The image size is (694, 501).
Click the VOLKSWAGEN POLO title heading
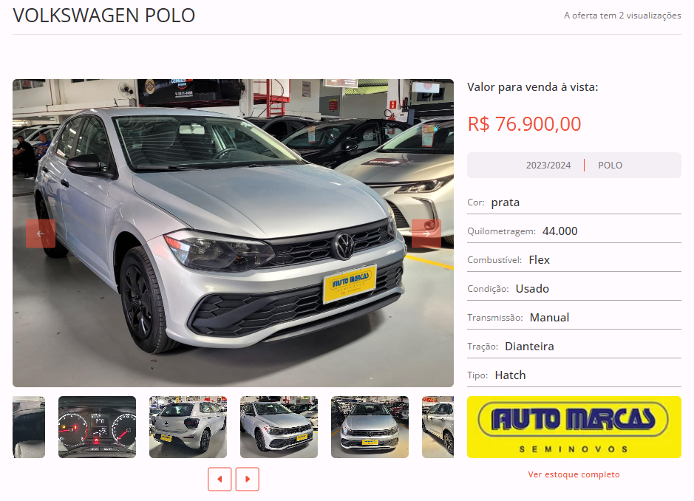(104, 16)
